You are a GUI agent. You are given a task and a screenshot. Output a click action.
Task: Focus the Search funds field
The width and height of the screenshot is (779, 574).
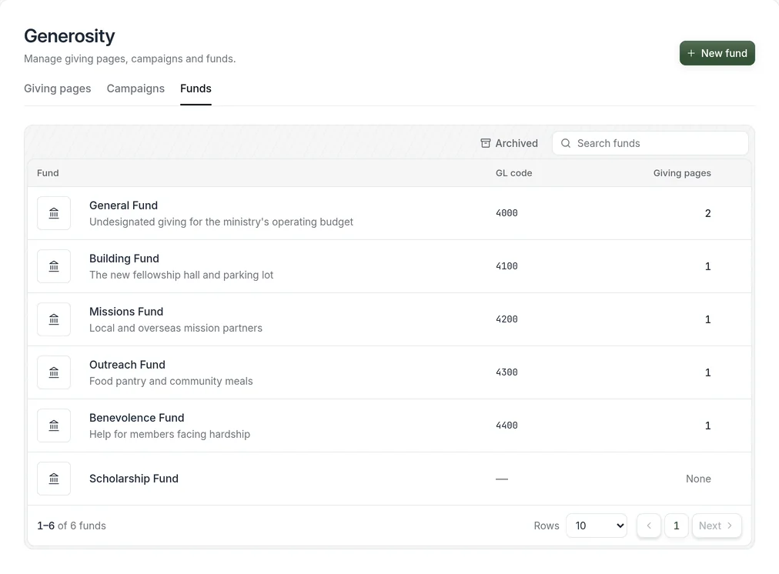coord(650,143)
